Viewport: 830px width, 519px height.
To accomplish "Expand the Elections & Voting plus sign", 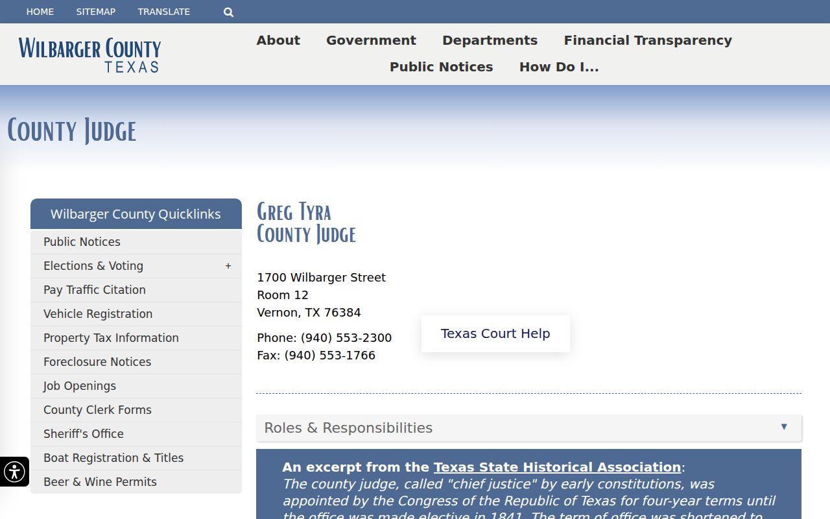I will coord(228,266).
